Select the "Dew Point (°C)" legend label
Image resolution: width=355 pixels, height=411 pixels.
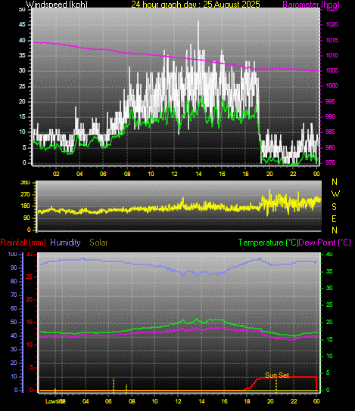pos(325,243)
